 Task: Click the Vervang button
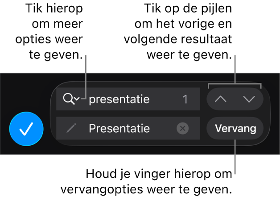(x=235, y=128)
